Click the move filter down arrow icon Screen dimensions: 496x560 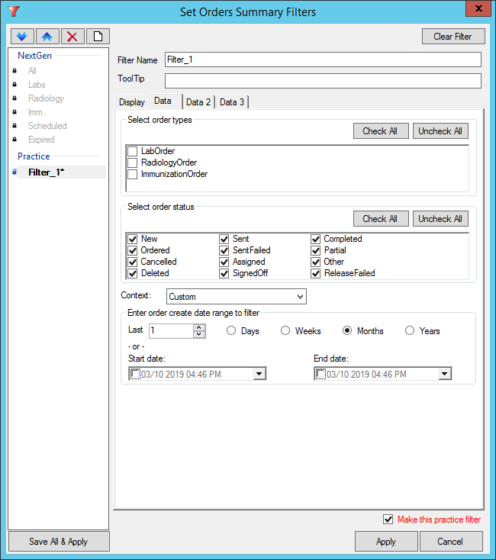[22, 37]
